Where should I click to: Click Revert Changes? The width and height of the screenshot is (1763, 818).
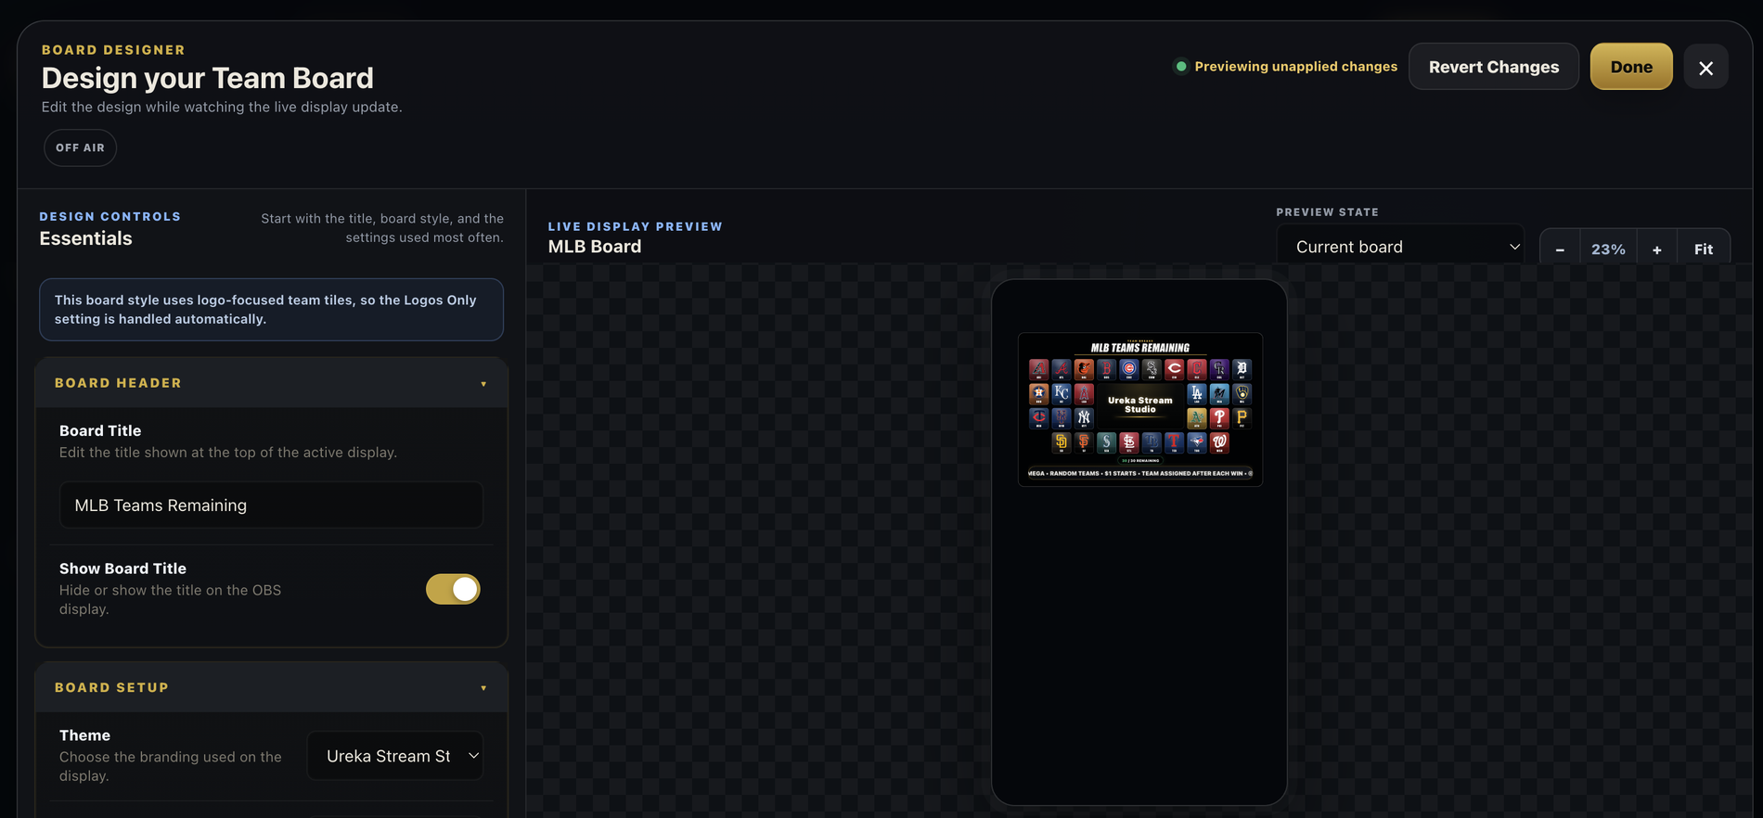(x=1494, y=67)
